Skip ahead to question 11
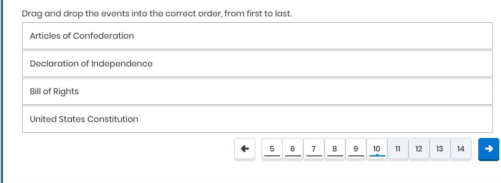The width and height of the screenshot is (501, 183). point(398,149)
